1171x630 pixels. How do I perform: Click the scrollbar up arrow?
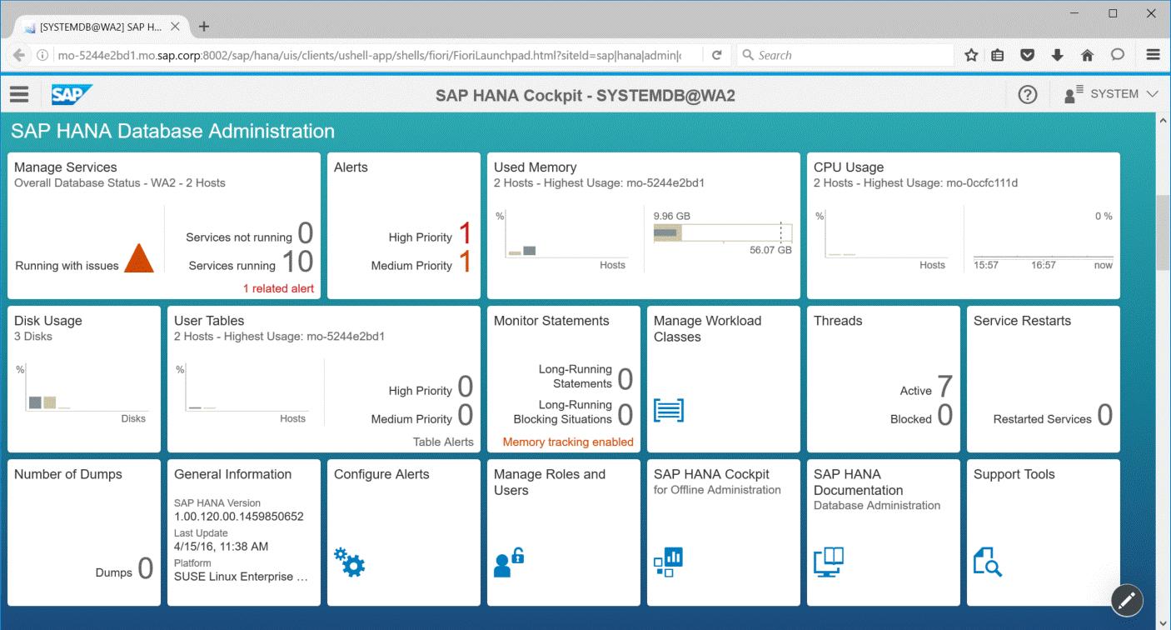point(1164,121)
